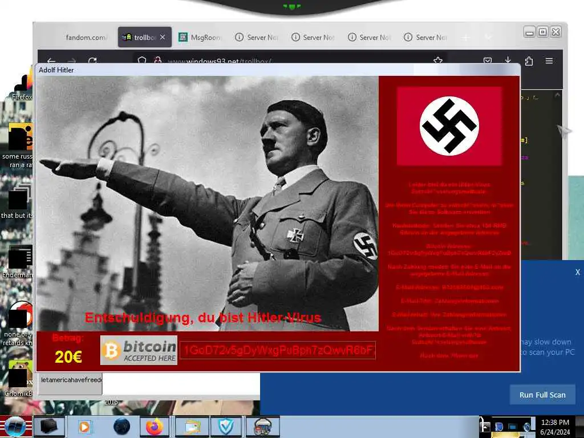Image resolution: width=584 pixels, height=438 pixels.
Task: Click the trollbox scrollbar up arrow
Action: click(x=557, y=95)
